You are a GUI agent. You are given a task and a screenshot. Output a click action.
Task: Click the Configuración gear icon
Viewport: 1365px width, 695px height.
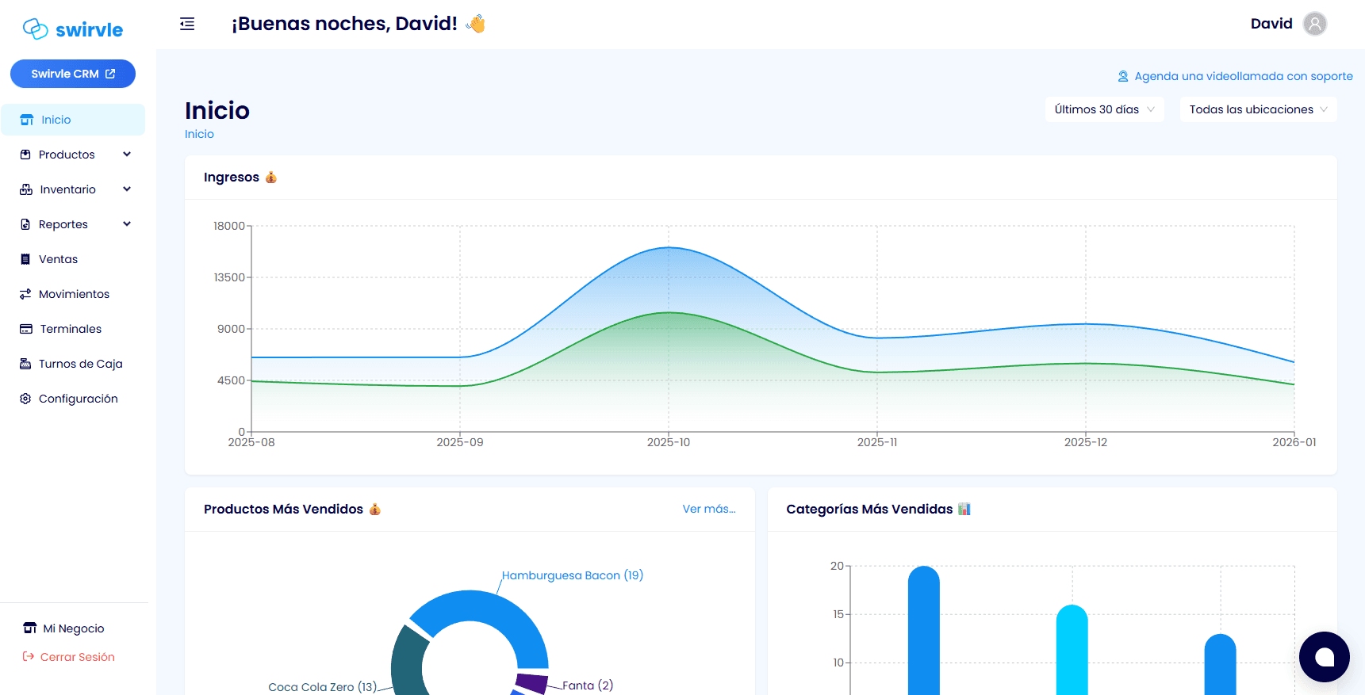[x=25, y=399]
